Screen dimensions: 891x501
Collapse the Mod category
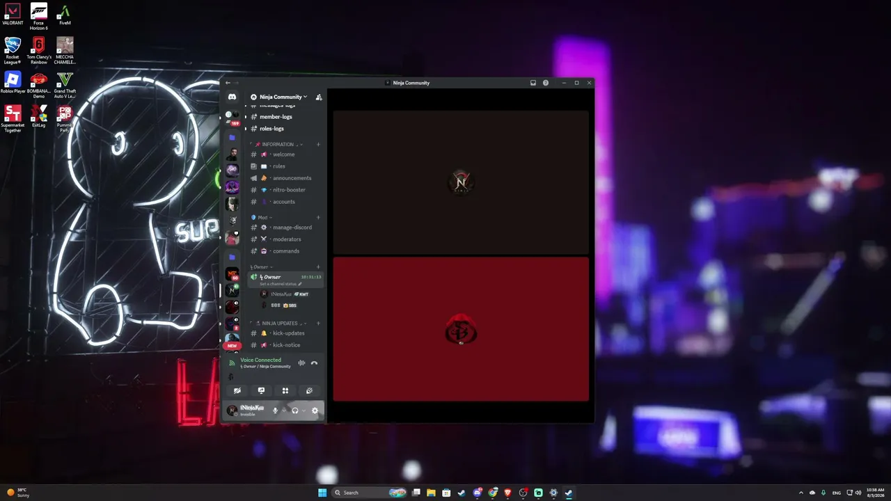(x=262, y=217)
